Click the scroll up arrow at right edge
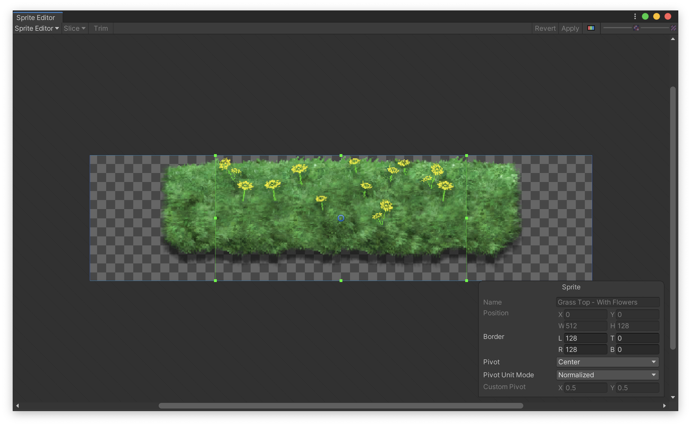The height and width of the screenshot is (426, 691). [x=673, y=39]
